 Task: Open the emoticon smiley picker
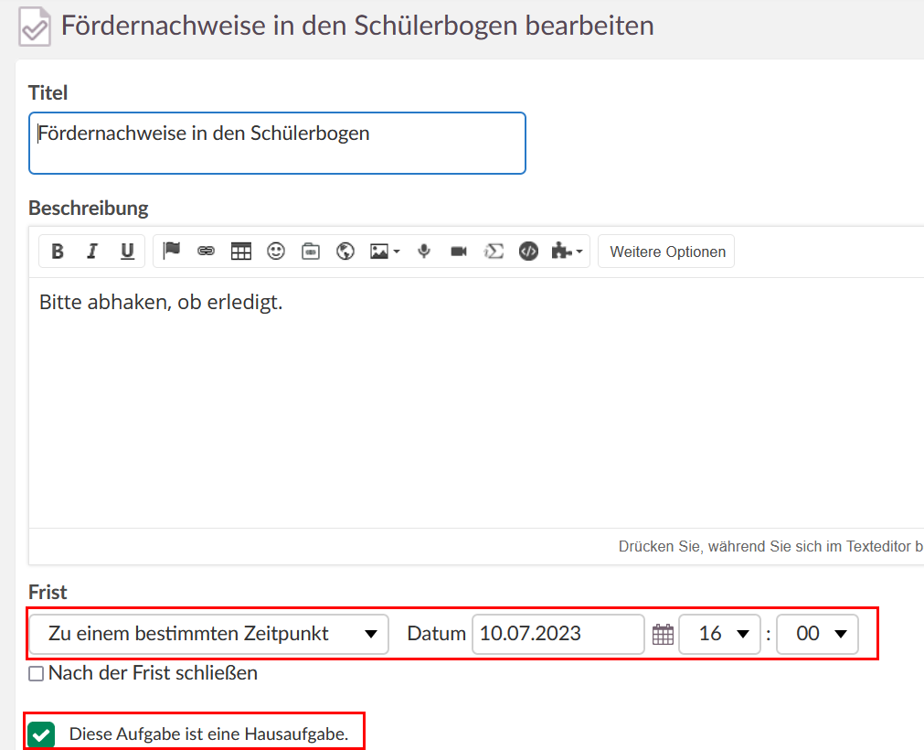coord(276,252)
